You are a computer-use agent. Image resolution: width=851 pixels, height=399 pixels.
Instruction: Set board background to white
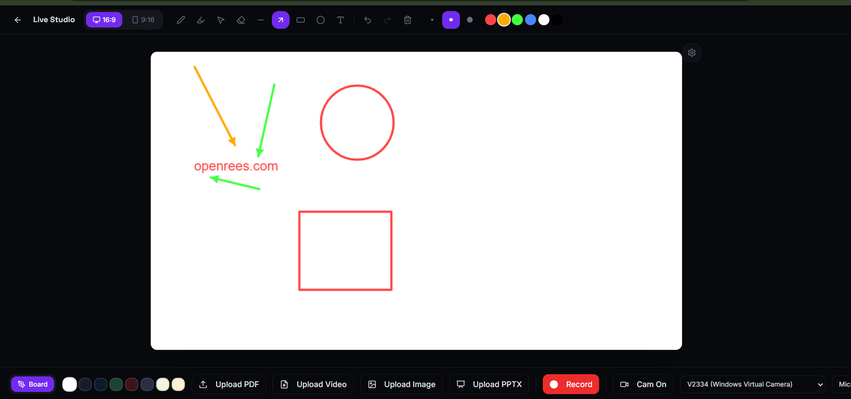(x=70, y=384)
